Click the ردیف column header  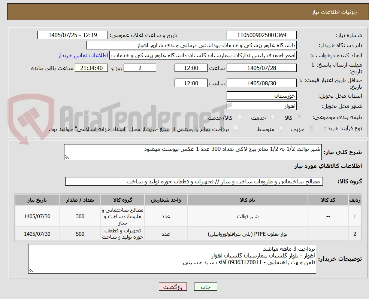click(355, 200)
